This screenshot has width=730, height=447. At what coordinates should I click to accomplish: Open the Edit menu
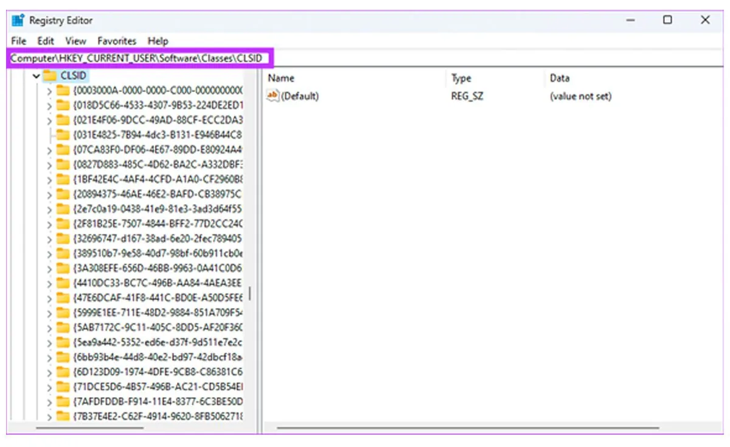coord(46,41)
